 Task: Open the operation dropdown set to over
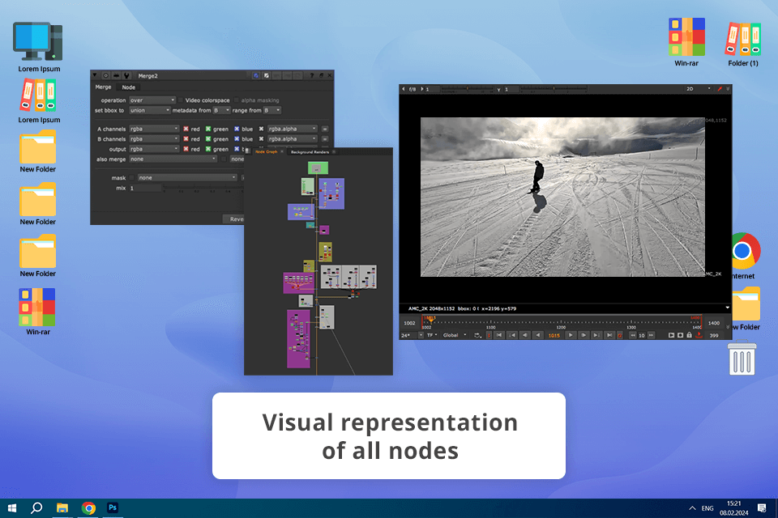(x=152, y=100)
